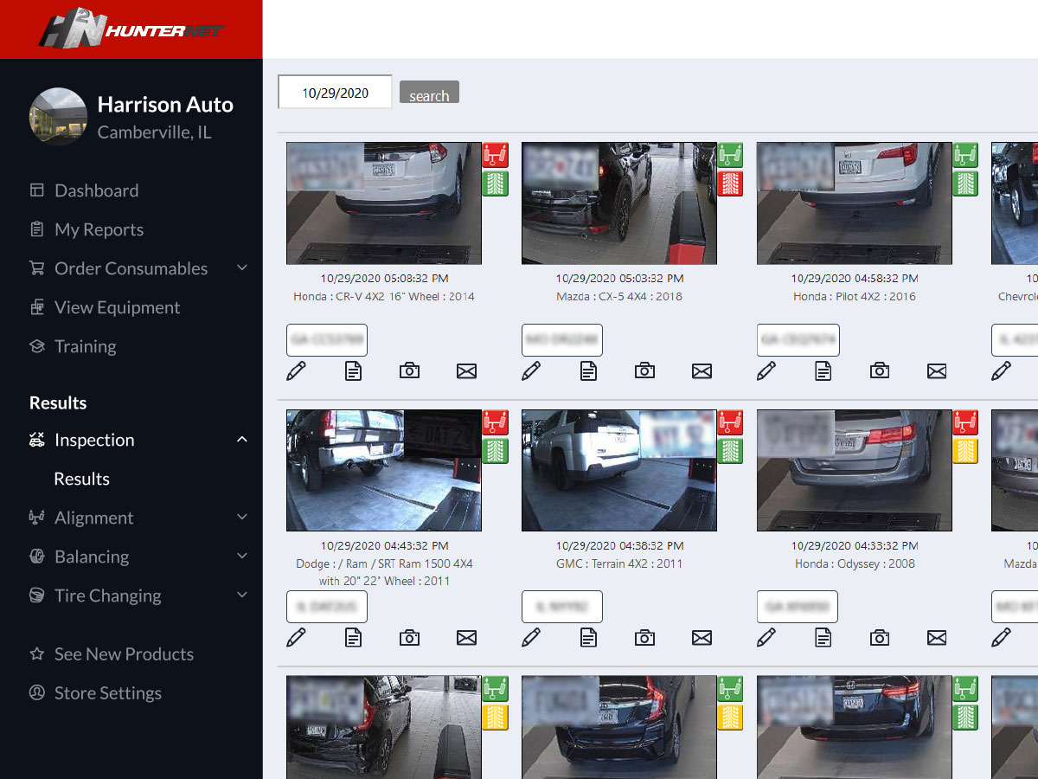The width and height of the screenshot is (1038, 779).
Task: Toggle the red tire tread indicator on the Mazda CX-5
Action: pyautogui.click(x=730, y=183)
